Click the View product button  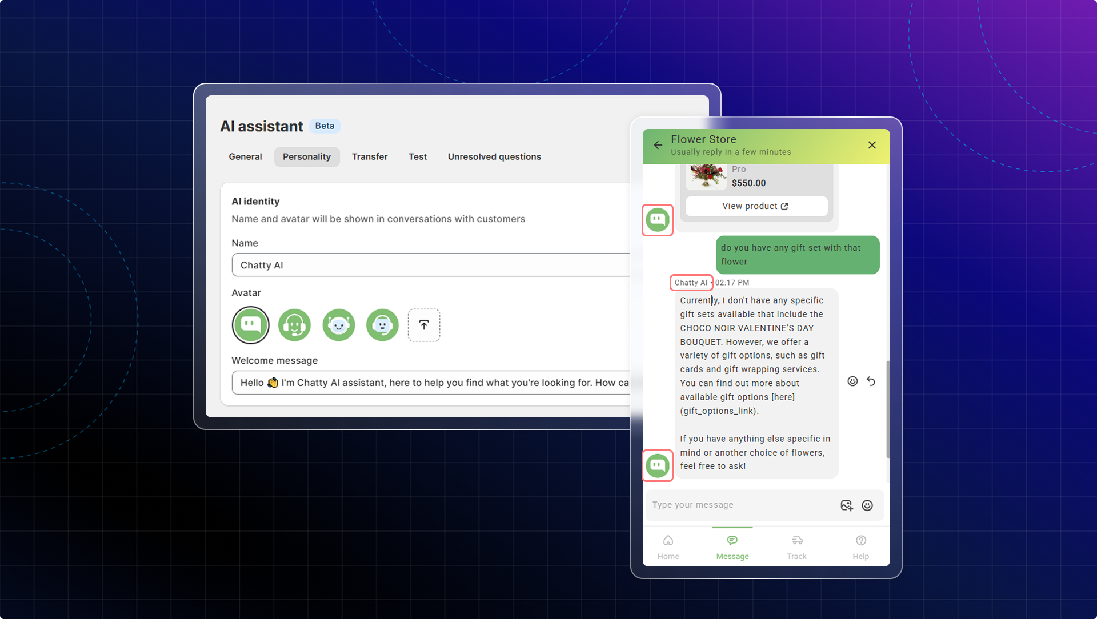(756, 206)
